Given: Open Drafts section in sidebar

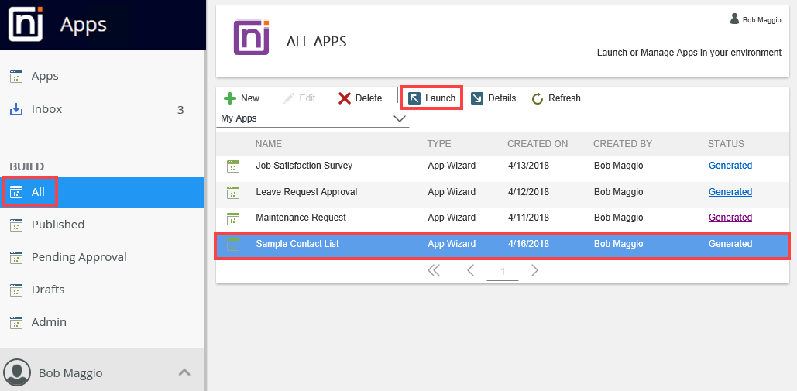Looking at the screenshot, I should click(x=47, y=290).
